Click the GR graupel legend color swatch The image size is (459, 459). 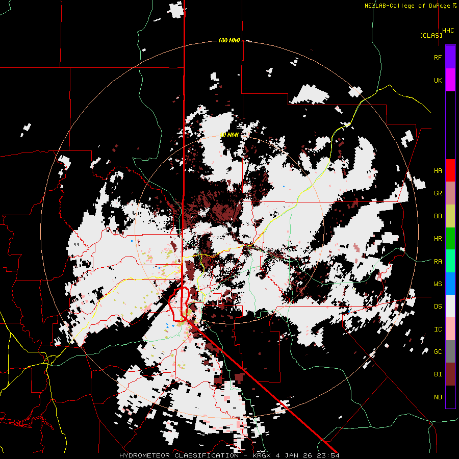[450, 193]
